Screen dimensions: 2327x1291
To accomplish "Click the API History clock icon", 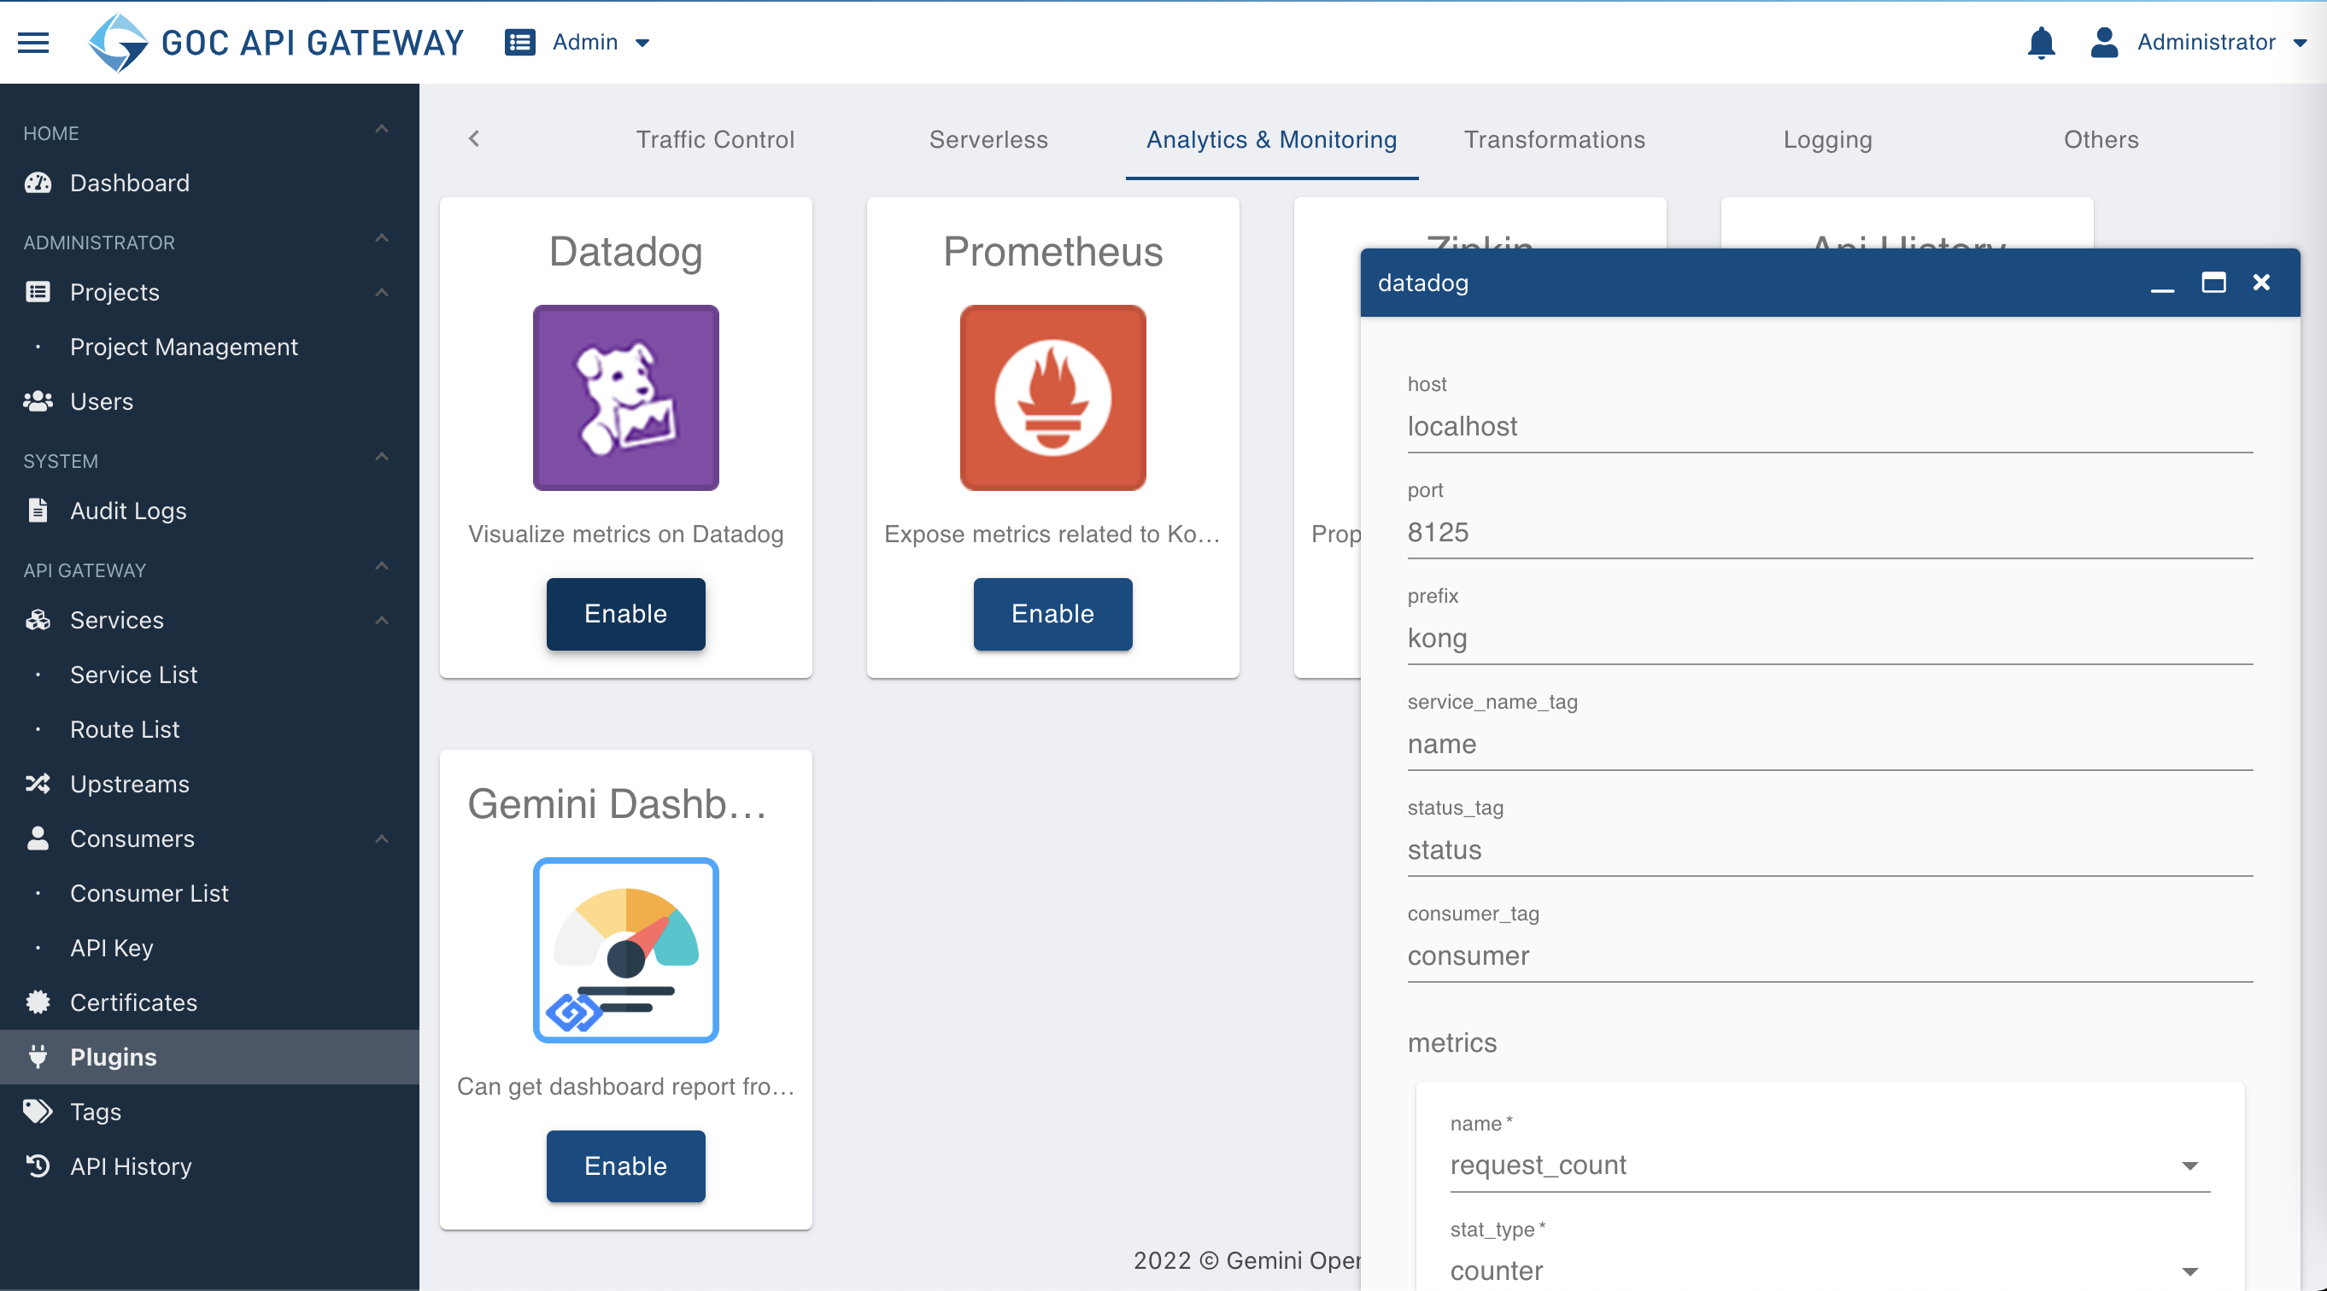I will [x=38, y=1165].
